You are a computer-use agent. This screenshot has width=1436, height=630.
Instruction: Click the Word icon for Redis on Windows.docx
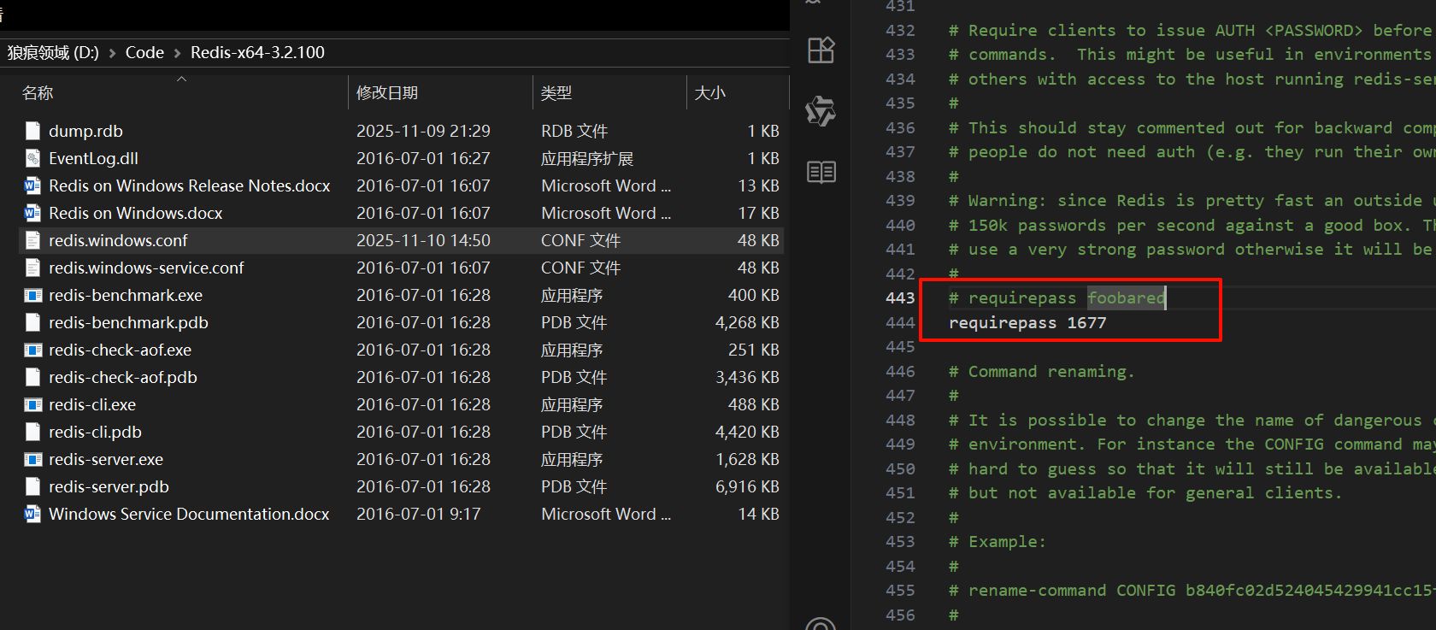click(32, 214)
